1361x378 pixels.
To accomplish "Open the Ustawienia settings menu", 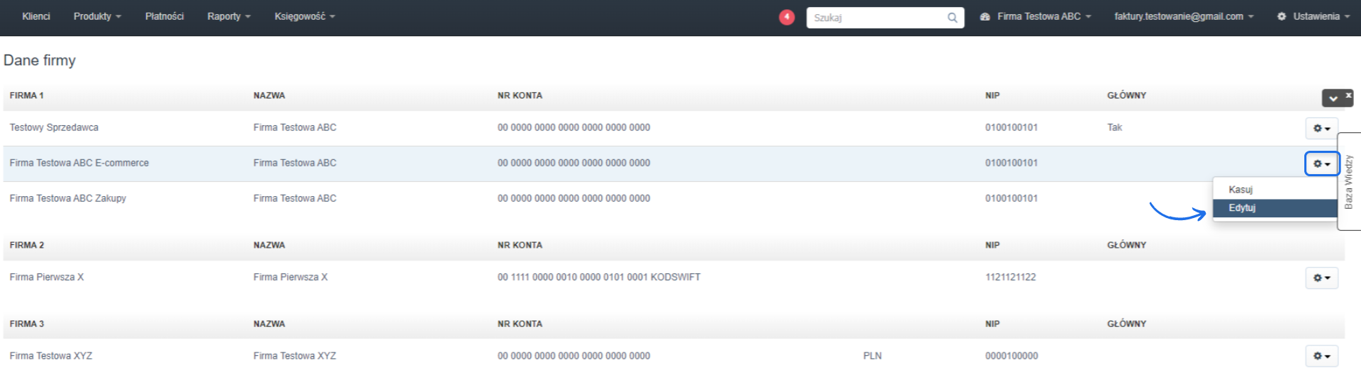I will click(x=1314, y=16).
